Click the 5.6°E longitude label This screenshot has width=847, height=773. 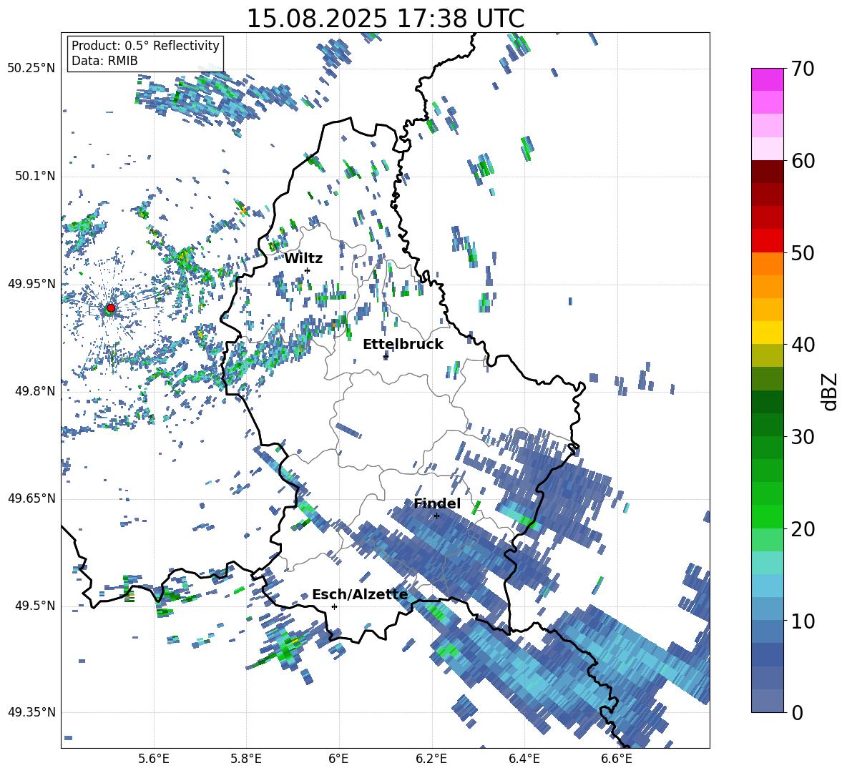pos(154,759)
